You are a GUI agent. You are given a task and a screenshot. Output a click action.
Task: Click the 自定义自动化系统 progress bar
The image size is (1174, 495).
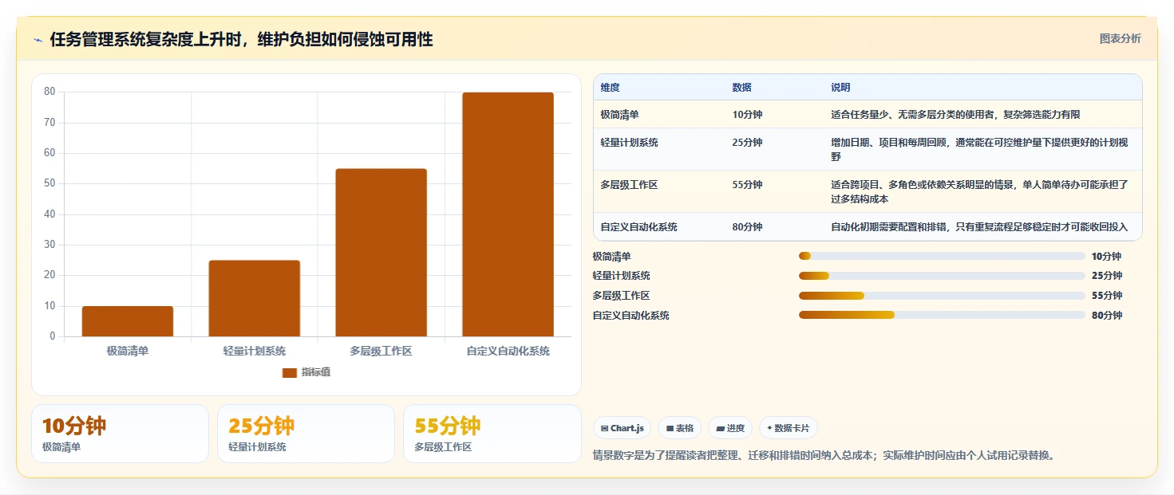942,315
